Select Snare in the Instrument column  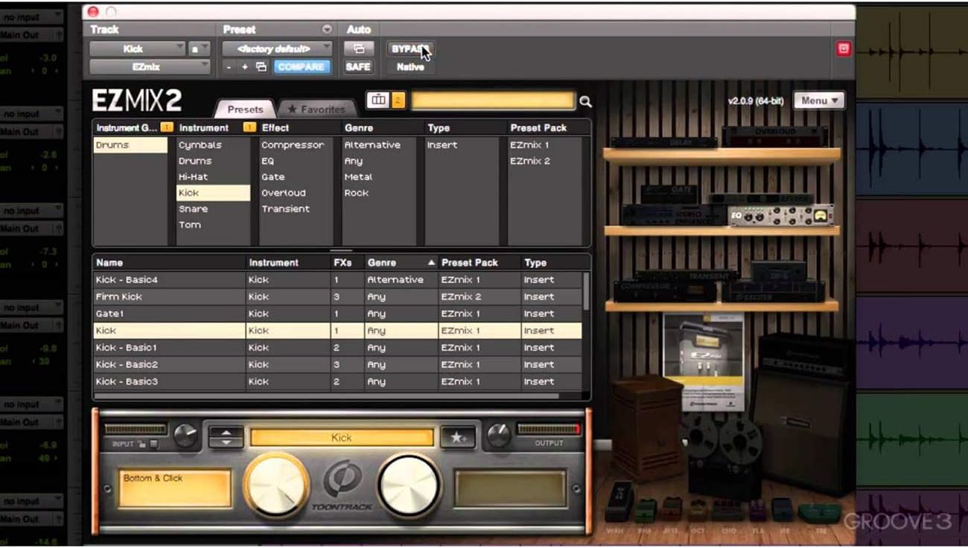(193, 209)
